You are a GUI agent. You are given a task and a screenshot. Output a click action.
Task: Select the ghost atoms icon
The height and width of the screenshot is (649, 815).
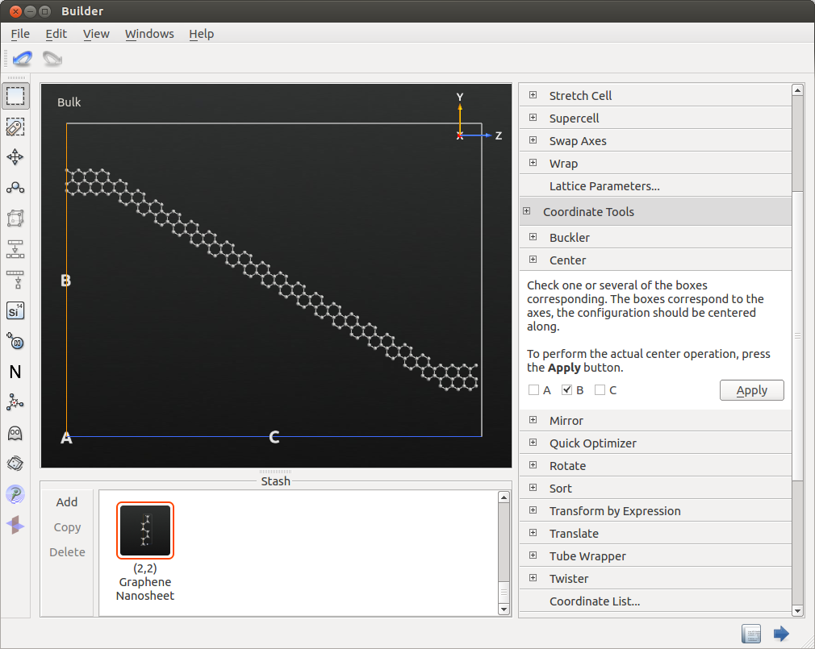point(15,433)
